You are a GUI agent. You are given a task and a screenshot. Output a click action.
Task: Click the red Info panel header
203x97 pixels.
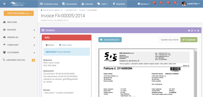(x=66, y=38)
